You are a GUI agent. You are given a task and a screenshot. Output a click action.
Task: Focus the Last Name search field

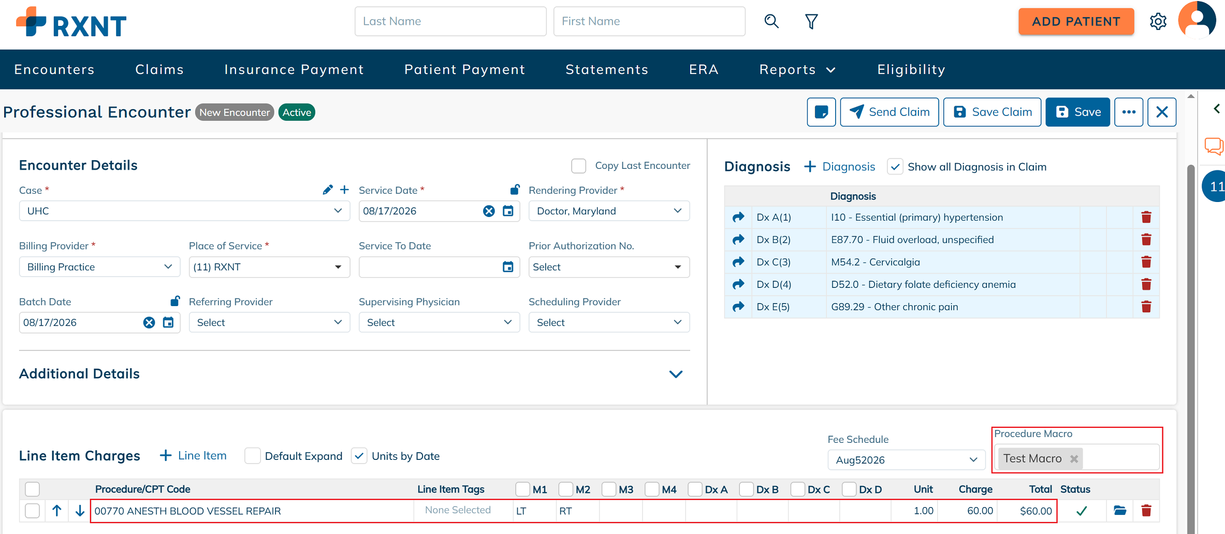click(450, 21)
